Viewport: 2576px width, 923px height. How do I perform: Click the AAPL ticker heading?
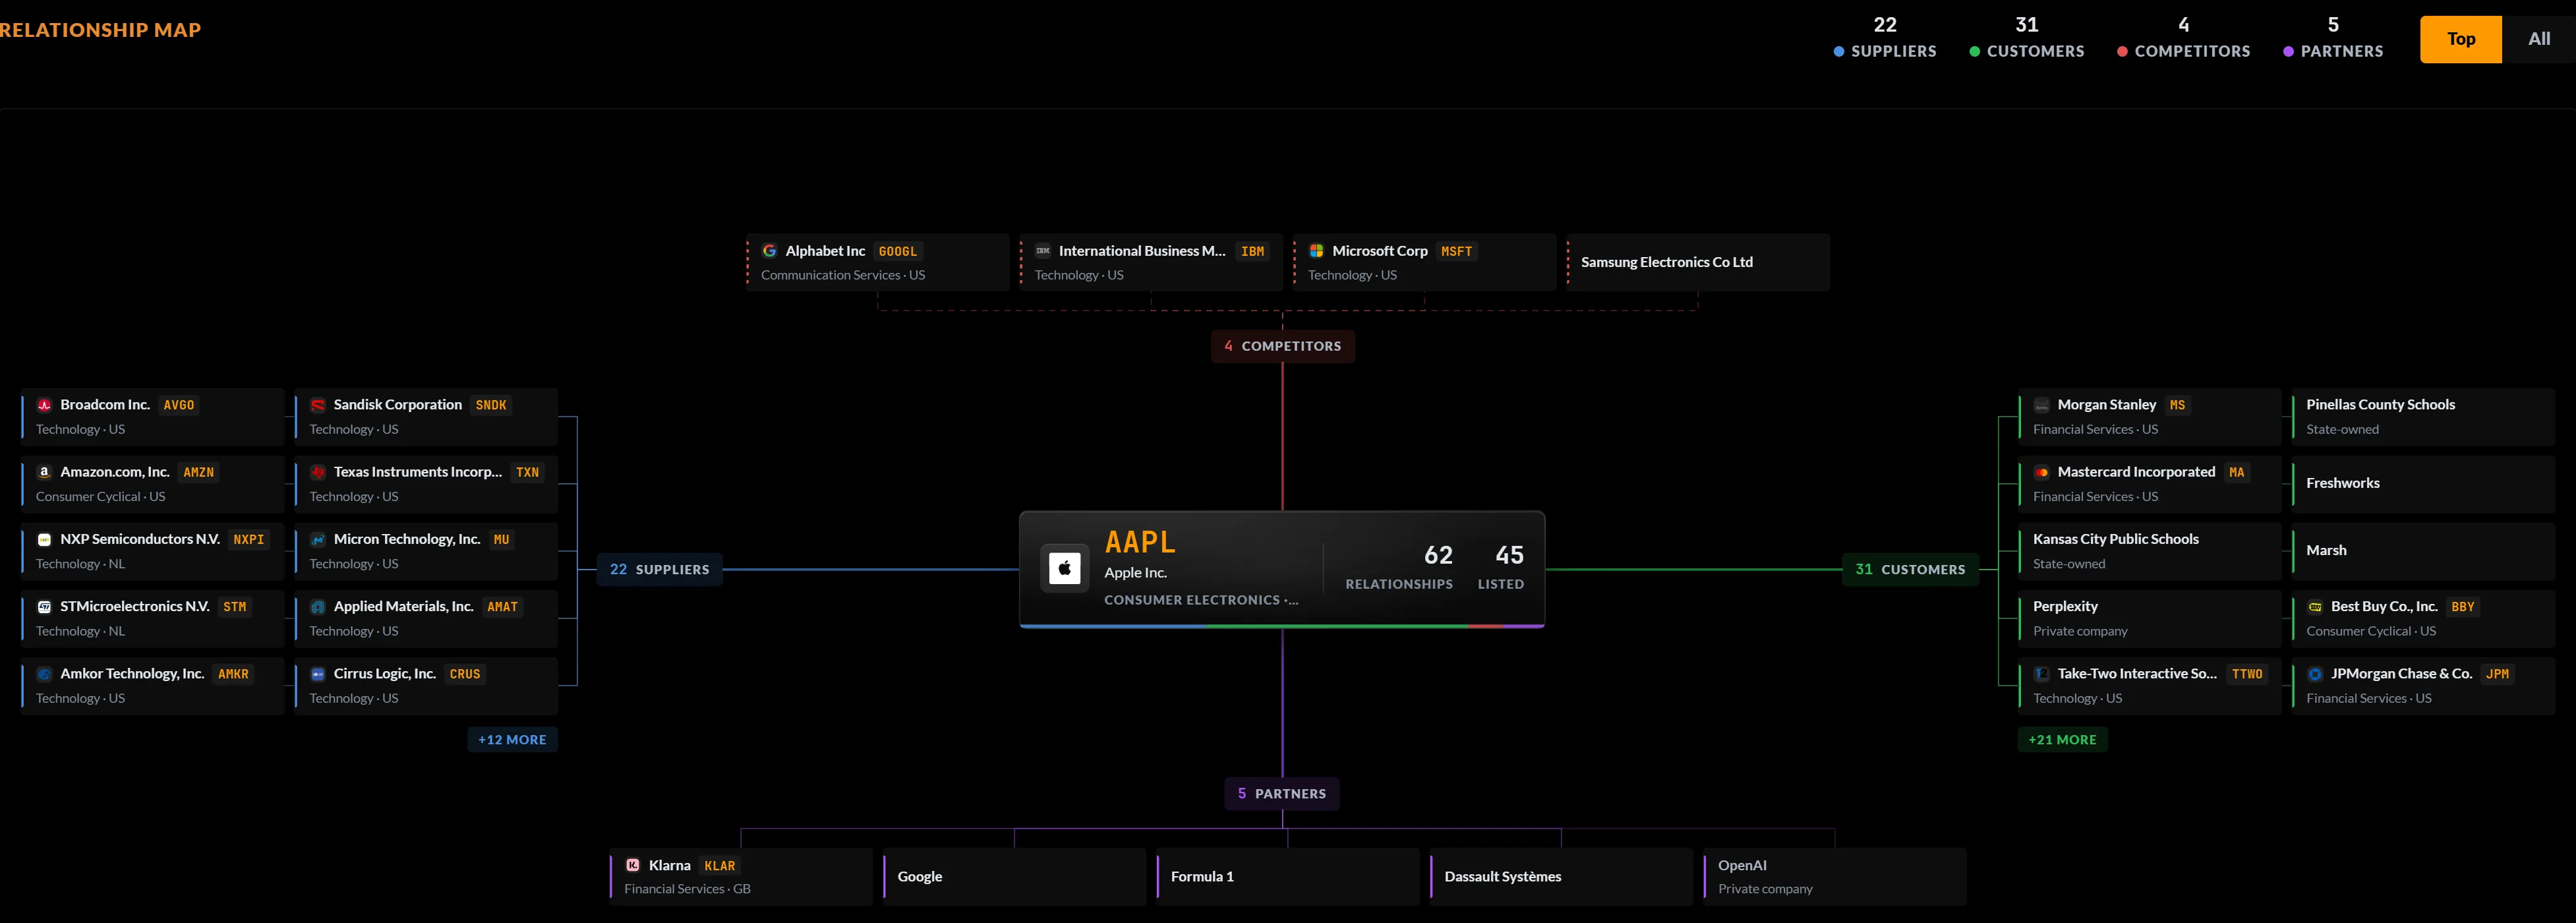click(1140, 542)
